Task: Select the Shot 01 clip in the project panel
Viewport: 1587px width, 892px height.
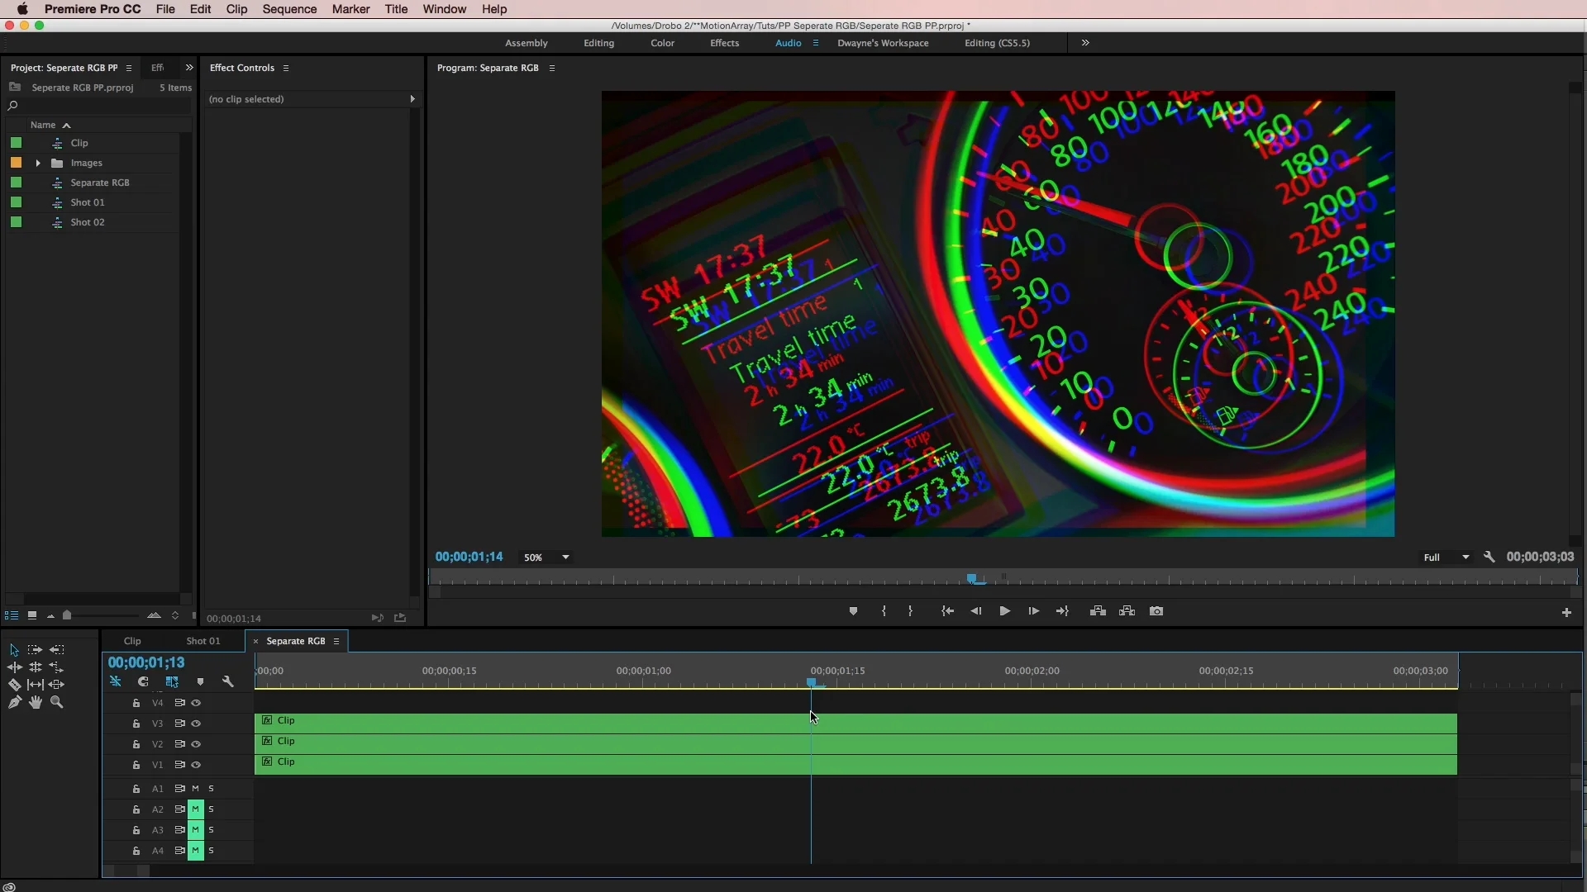Action: (87, 202)
